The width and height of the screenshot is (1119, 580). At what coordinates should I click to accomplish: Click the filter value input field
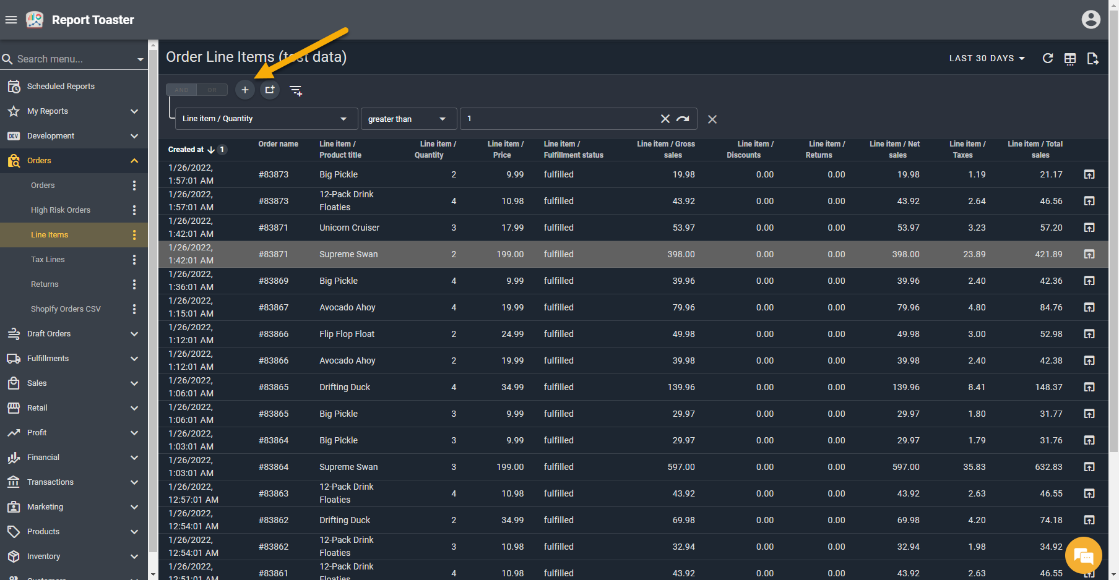[557, 119]
